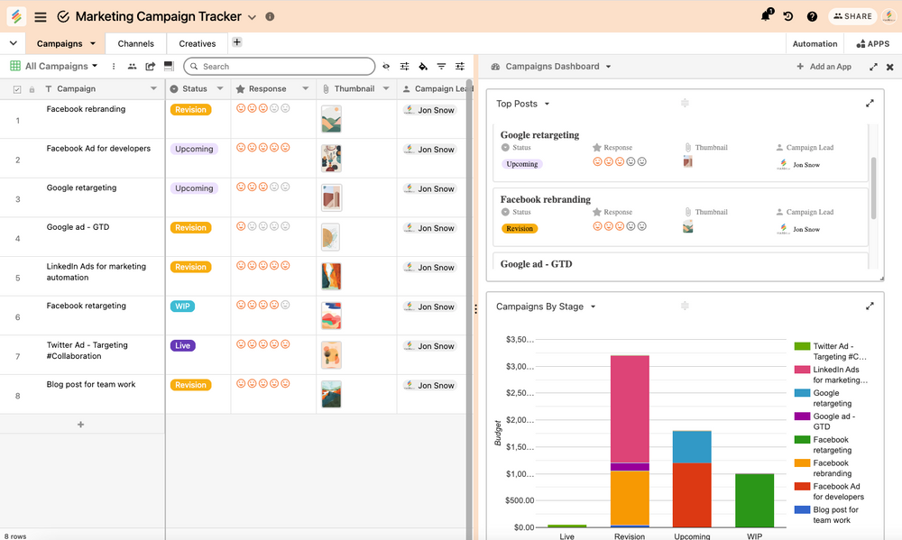
Task: Toggle hidden columns eye icon
Action: point(386,67)
